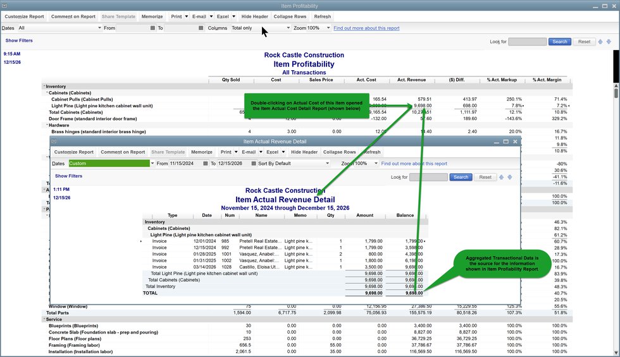Click the up arrow beside Reset in Revenue Detail
Viewport: 620px width, 357px height.
point(502,178)
